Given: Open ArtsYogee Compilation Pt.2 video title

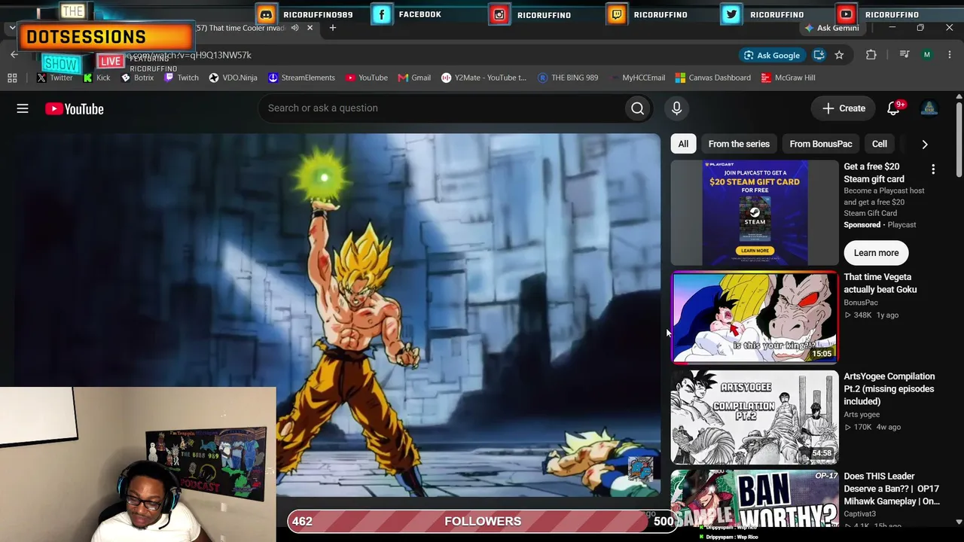Looking at the screenshot, I should click(x=889, y=388).
